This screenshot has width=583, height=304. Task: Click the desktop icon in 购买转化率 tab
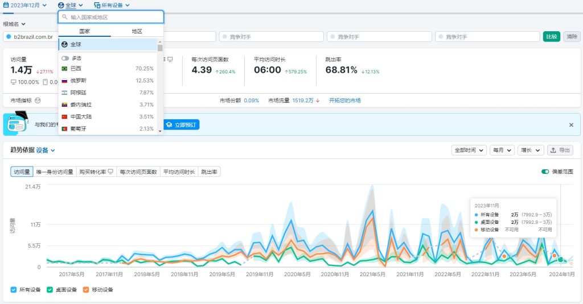(110, 172)
